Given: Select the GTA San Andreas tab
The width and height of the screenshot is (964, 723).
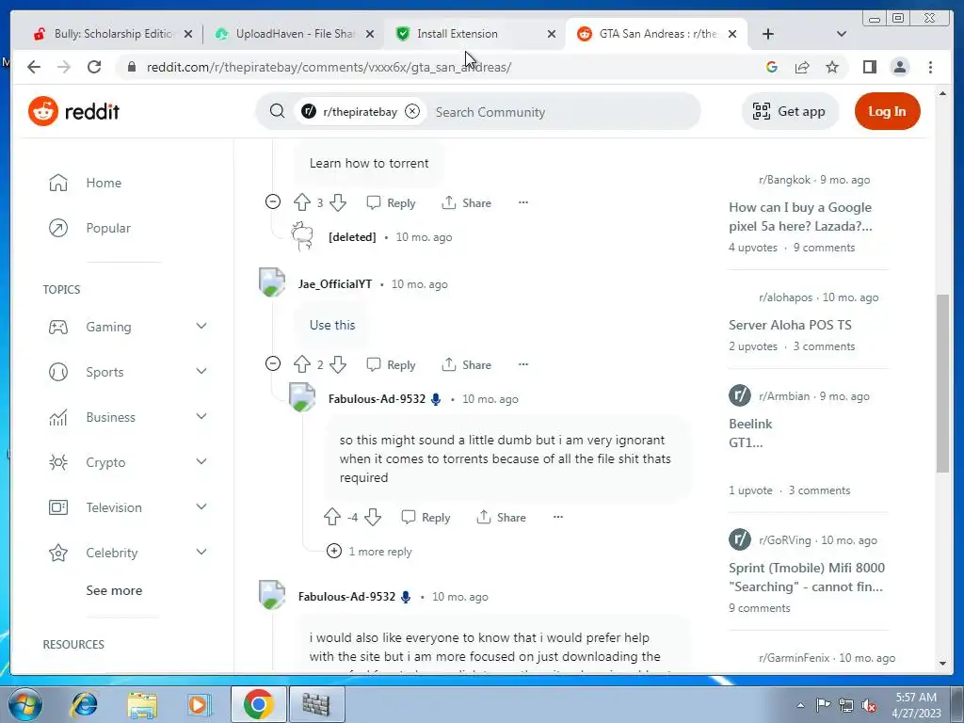Looking at the screenshot, I should [x=658, y=34].
